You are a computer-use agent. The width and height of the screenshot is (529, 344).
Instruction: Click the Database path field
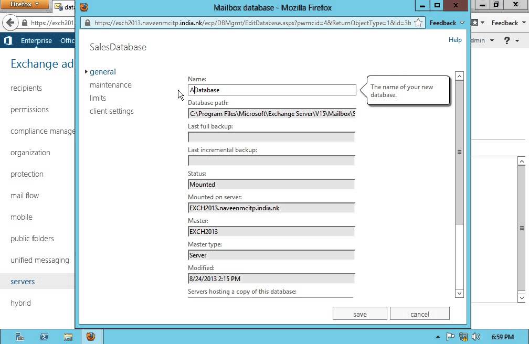272,114
